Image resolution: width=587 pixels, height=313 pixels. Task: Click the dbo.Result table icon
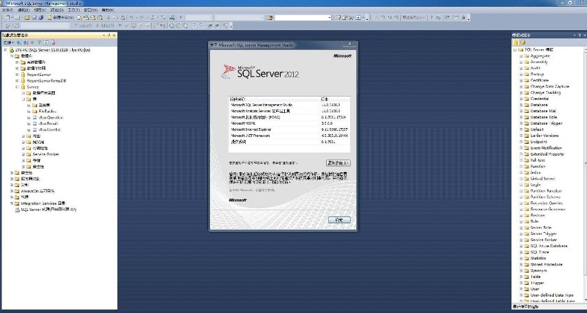tap(35, 123)
